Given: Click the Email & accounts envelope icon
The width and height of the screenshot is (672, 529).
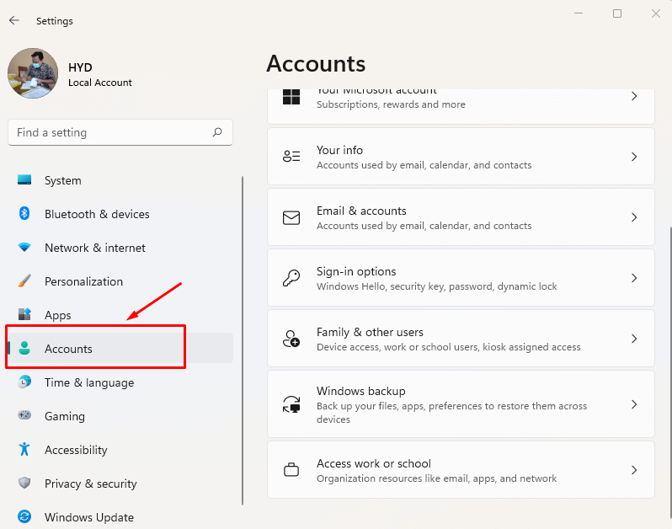Looking at the screenshot, I should point(291,217).
